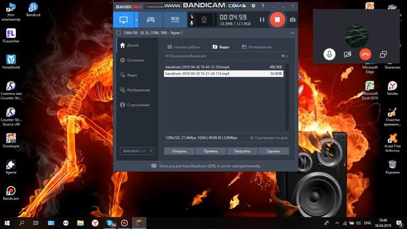Open Bandicam desktop shortcut
Image resolution: width=407 pixels, height=229 pixels.
(x=11, y=193)
